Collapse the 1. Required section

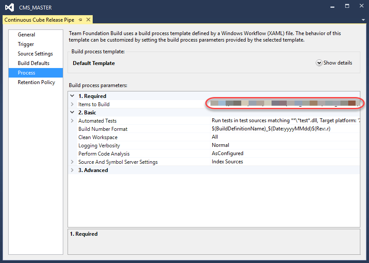pos(72,96)
